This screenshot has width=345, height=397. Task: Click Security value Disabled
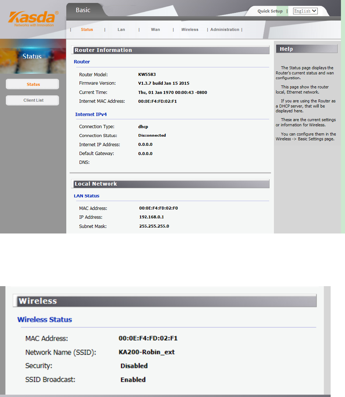(x=134, y=366)
